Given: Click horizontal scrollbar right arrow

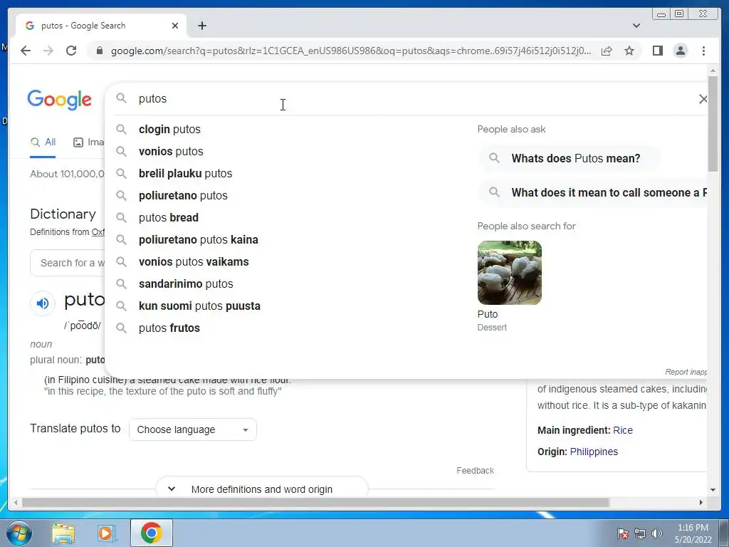Looking at the screenshot, I should [x=701, y=502].
